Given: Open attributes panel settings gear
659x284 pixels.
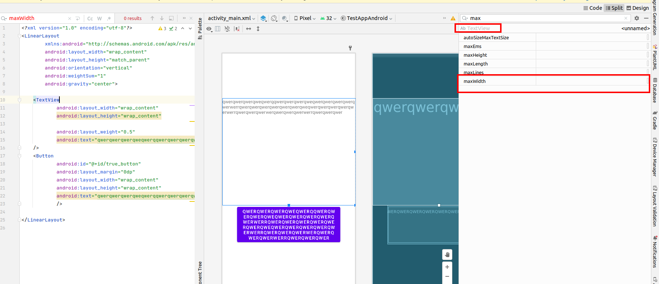Looking at the screenshot, I should [x=637, y=18].
